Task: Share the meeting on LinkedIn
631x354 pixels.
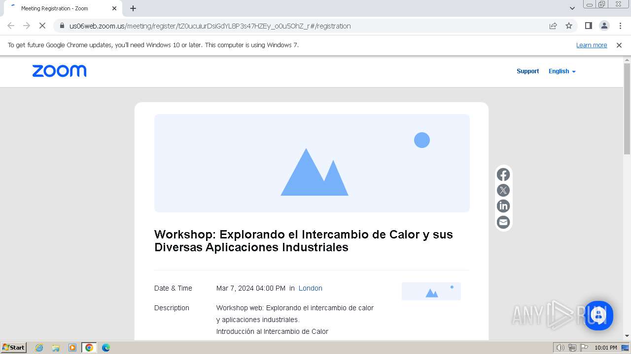Action: coord(503,206)
